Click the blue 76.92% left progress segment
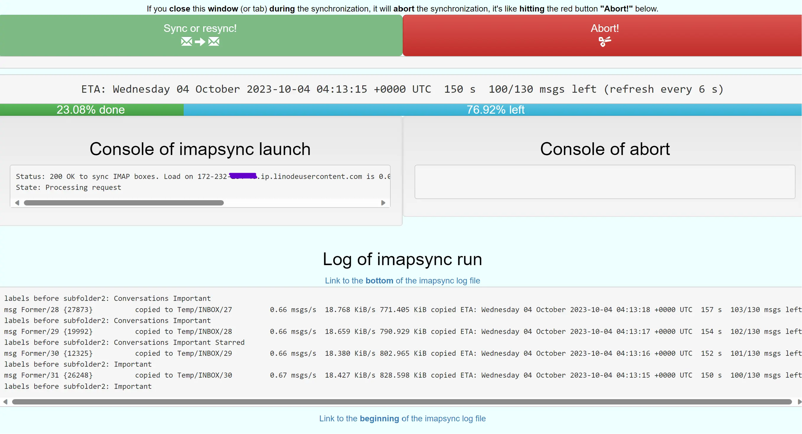The image size is (802, 434). [x=493, y=110]
